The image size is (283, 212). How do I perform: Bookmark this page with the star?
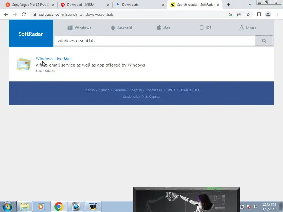point(248,14)
